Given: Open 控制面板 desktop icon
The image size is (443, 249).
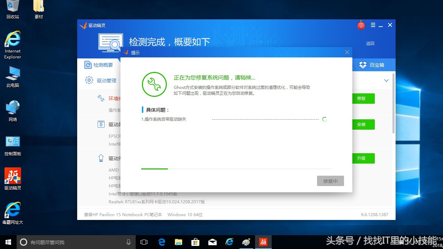Looking at the screenshot, I should click(x=12, y=142).
